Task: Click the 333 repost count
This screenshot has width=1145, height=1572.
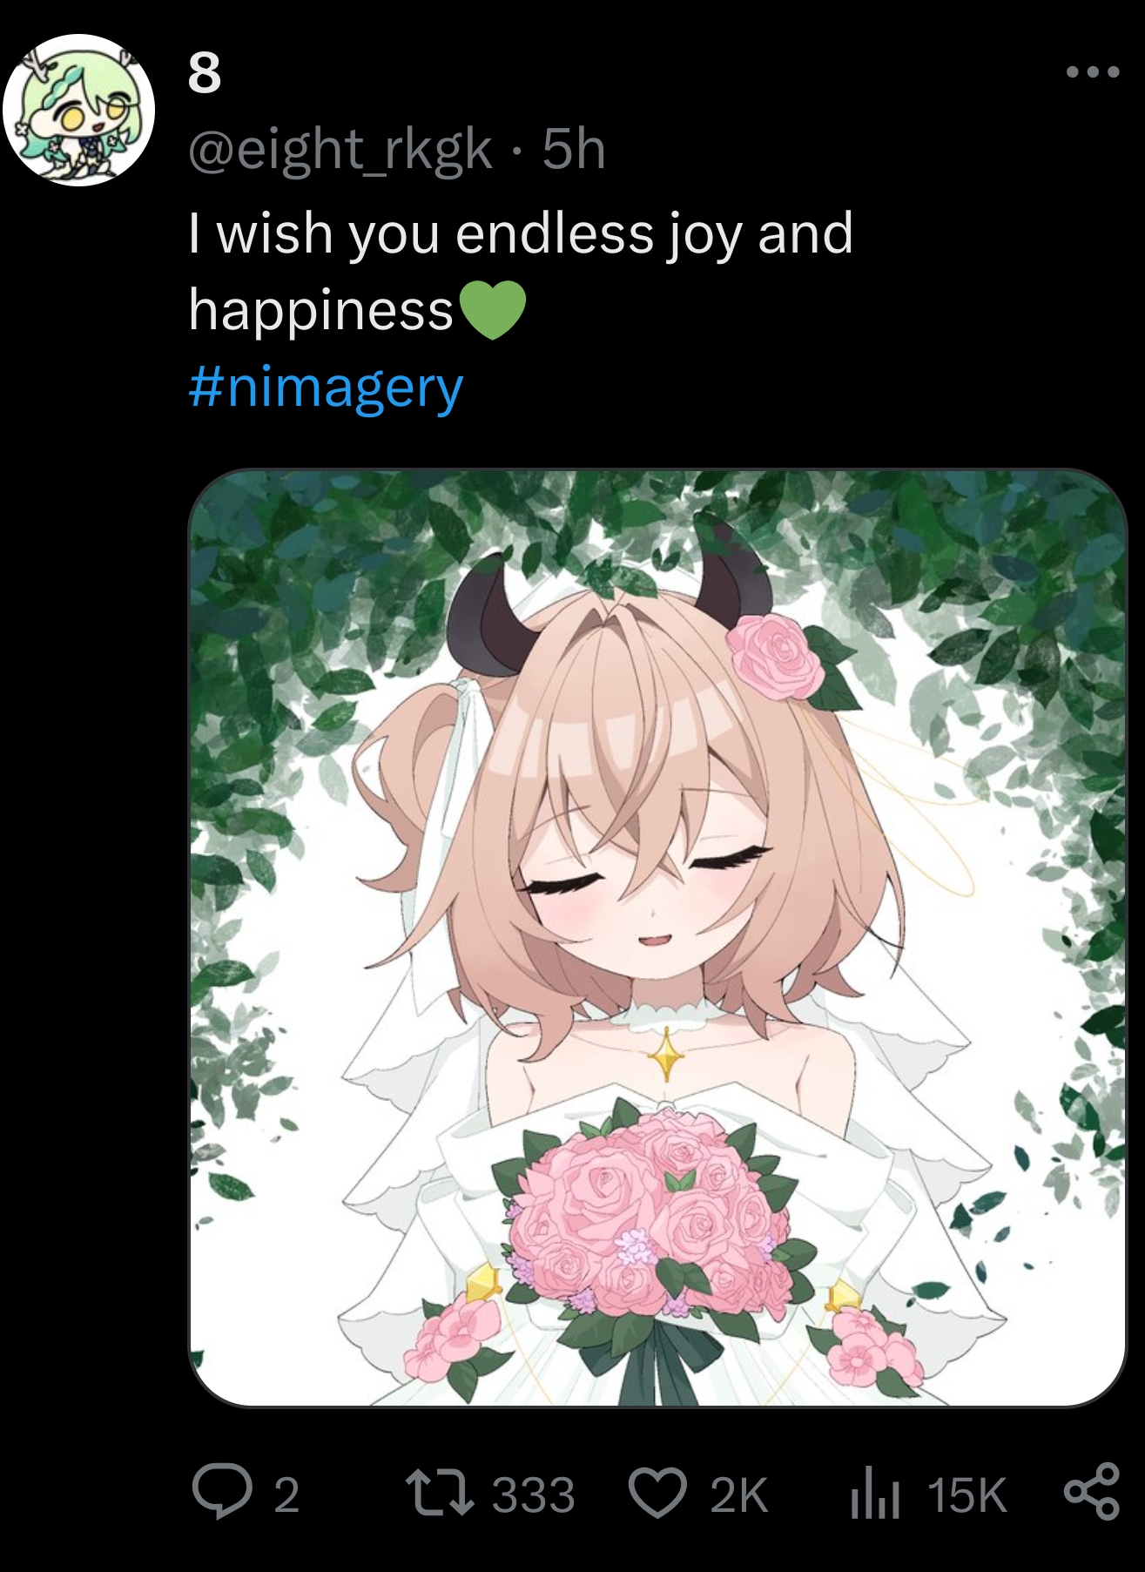Action: (533, 1495)
